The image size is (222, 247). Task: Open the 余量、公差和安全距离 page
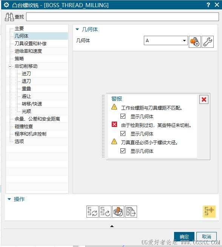point(37,119)
